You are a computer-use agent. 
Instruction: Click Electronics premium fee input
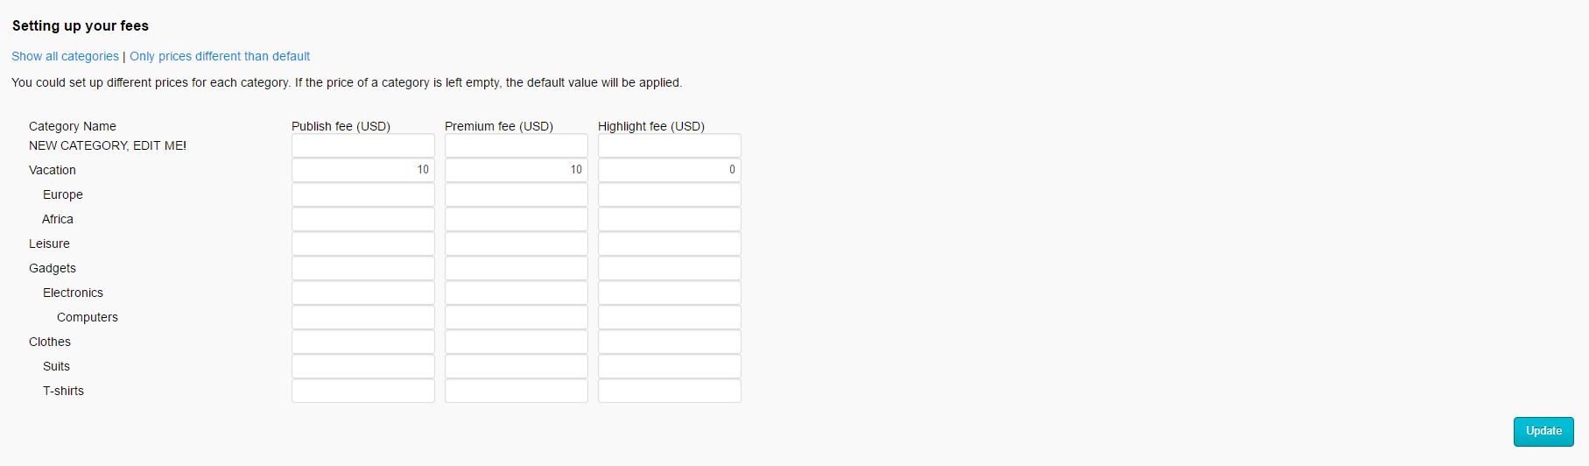point(516,293)
